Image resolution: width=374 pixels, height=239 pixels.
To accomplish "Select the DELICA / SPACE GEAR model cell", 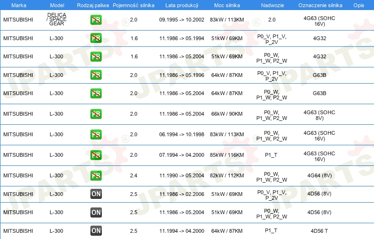I will (x=56, y=19).
